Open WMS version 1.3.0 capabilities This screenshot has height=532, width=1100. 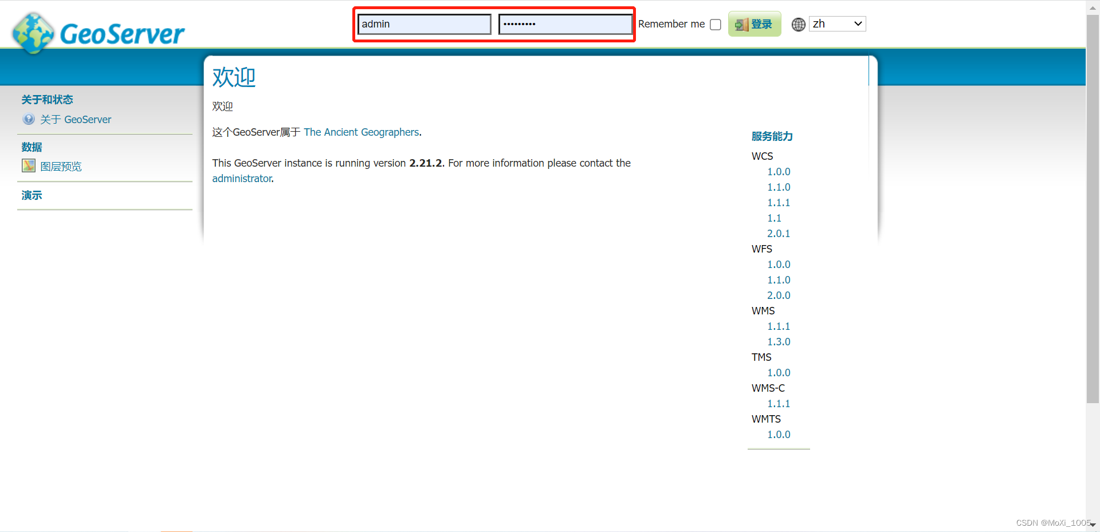click(x=779, y=342)
